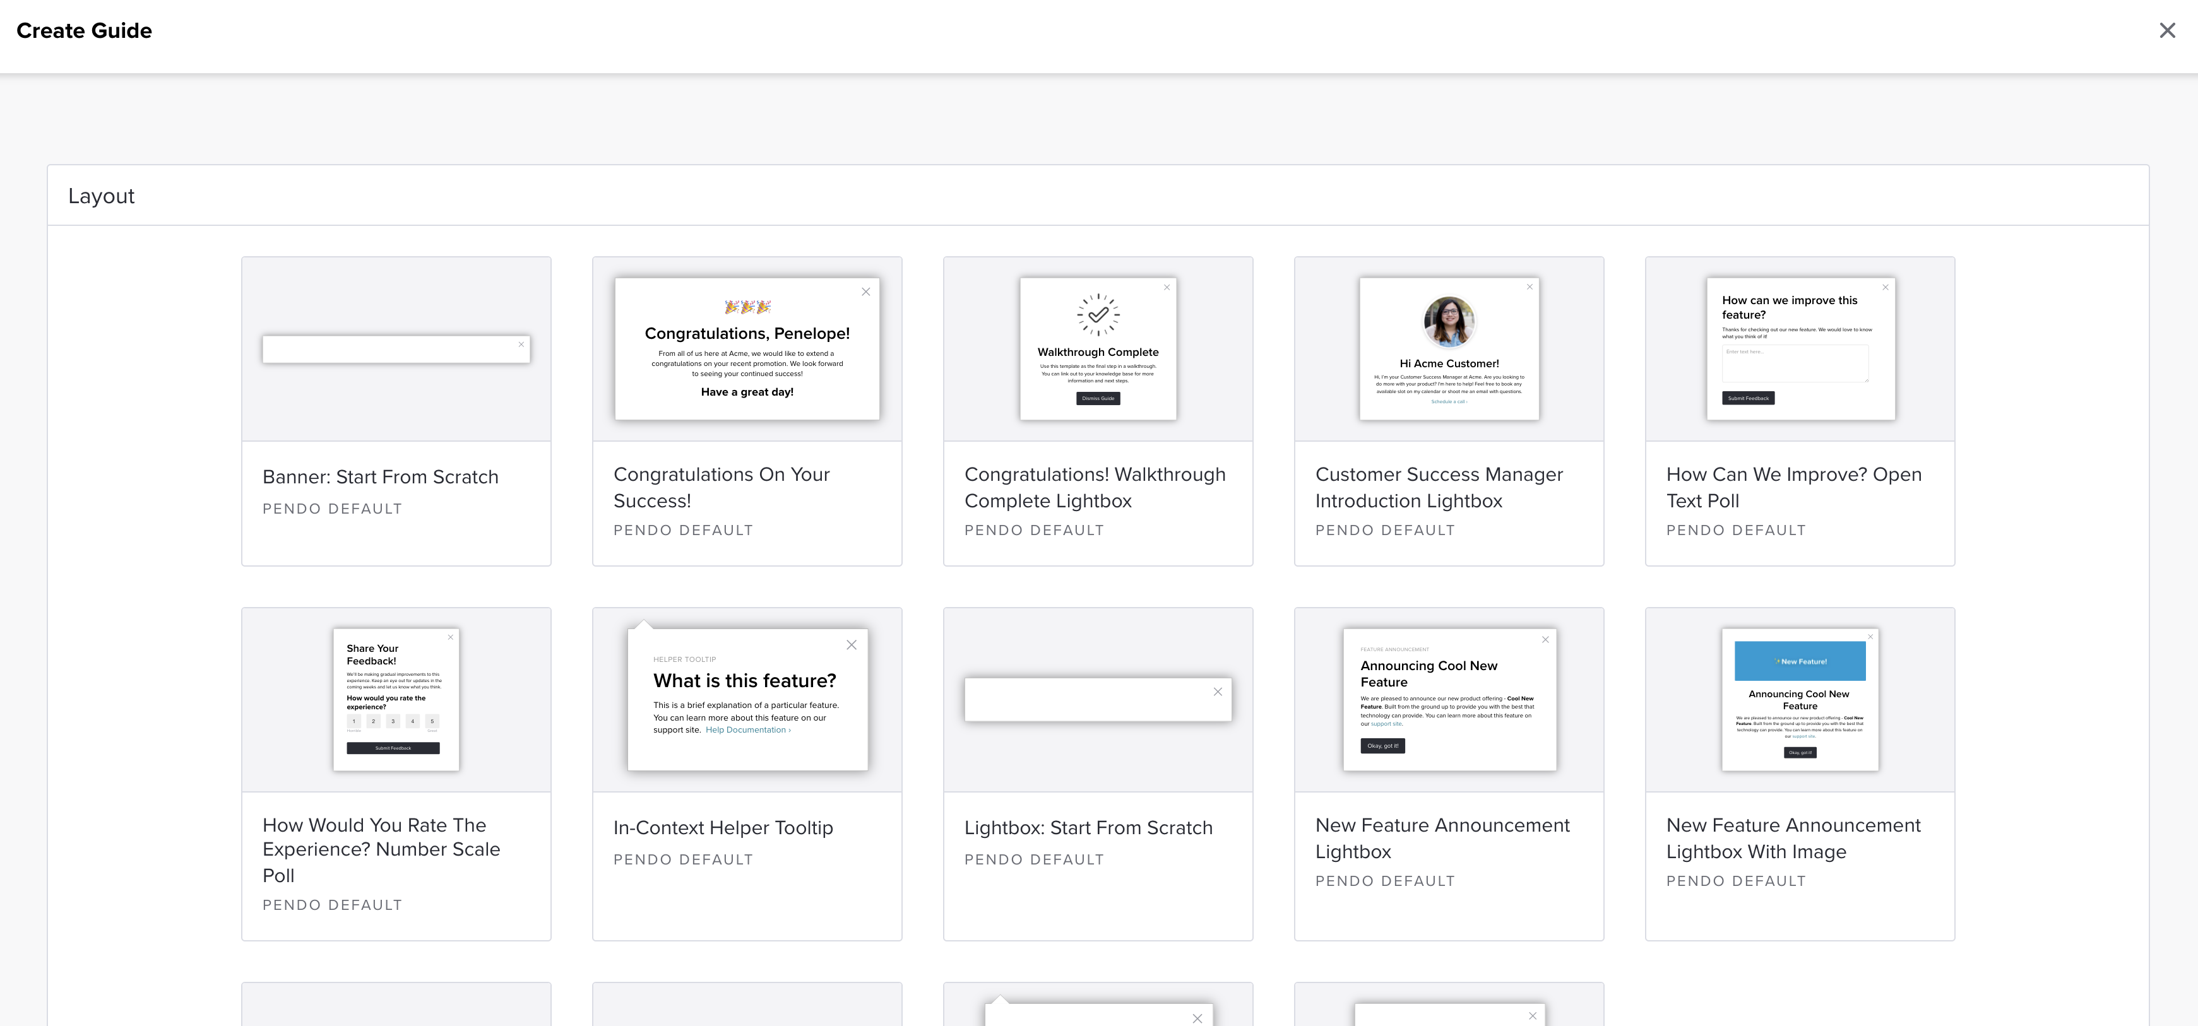The height and width of the screenshot is (1026, 2198).
Task: Click New Feature Announcement Lightbox title
Action: (1442, 837)
